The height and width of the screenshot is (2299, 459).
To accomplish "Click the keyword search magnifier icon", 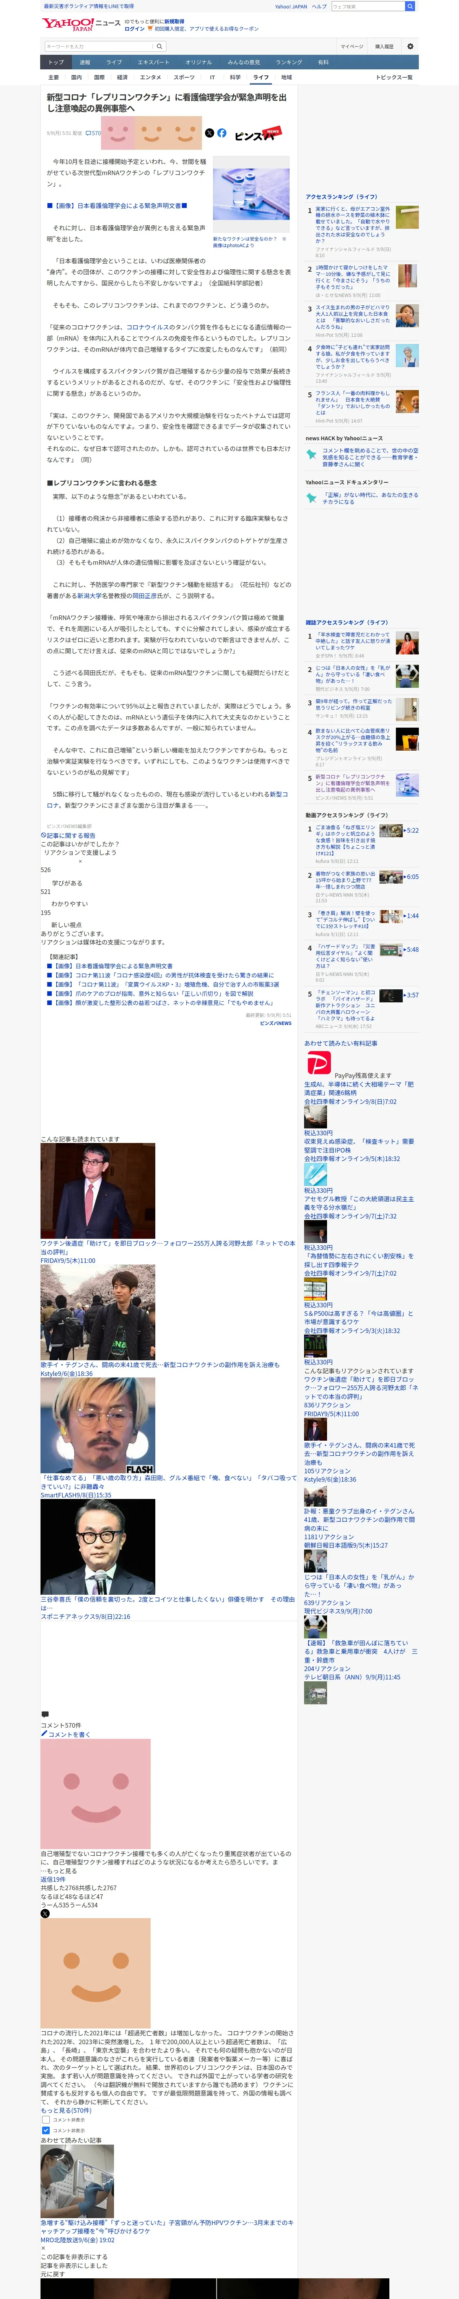I will (x=160, y=46).
